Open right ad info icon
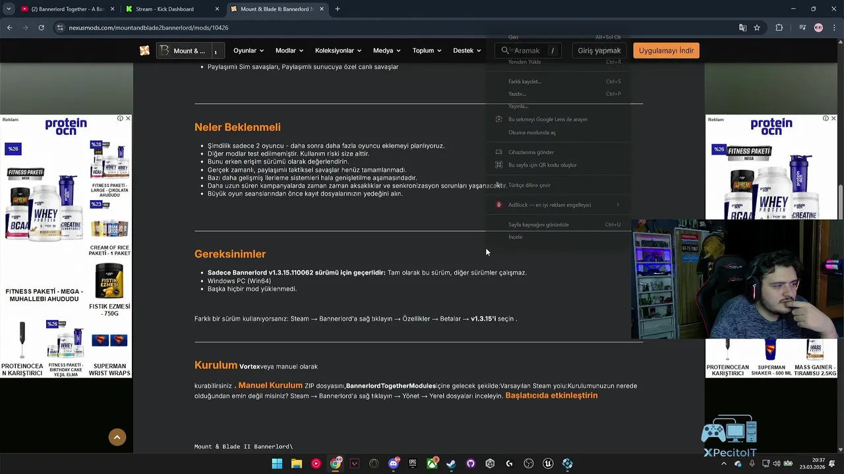 coord(826,118)
